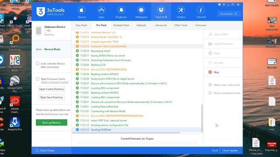Click the Activate button
The image size is (280, 157).
223,63
